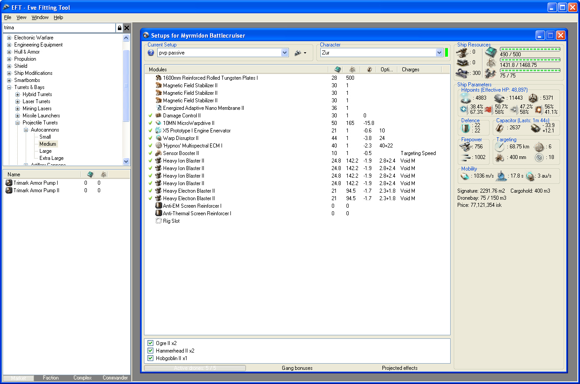580x384 pixels.
Task: Select the 'Hypnos' Multispectral ECM I icon
Action: [159, 146]
